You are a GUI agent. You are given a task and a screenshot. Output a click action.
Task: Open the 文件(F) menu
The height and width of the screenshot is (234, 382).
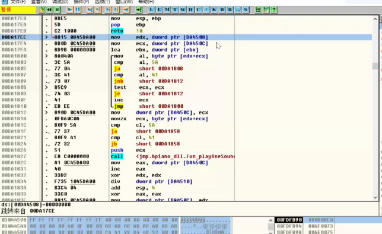click(18, 2)
